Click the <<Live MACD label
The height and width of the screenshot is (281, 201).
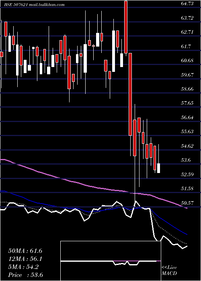coord(169,271)
